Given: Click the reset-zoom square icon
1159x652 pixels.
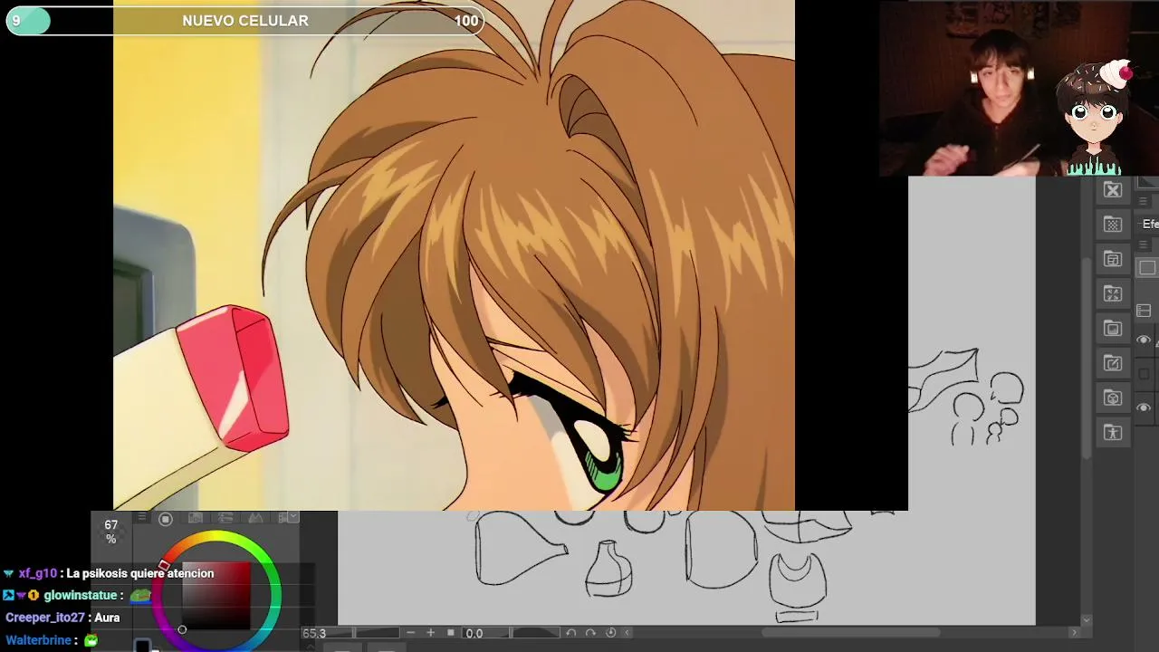Looking at the screenshot, I should pos(451,633).
